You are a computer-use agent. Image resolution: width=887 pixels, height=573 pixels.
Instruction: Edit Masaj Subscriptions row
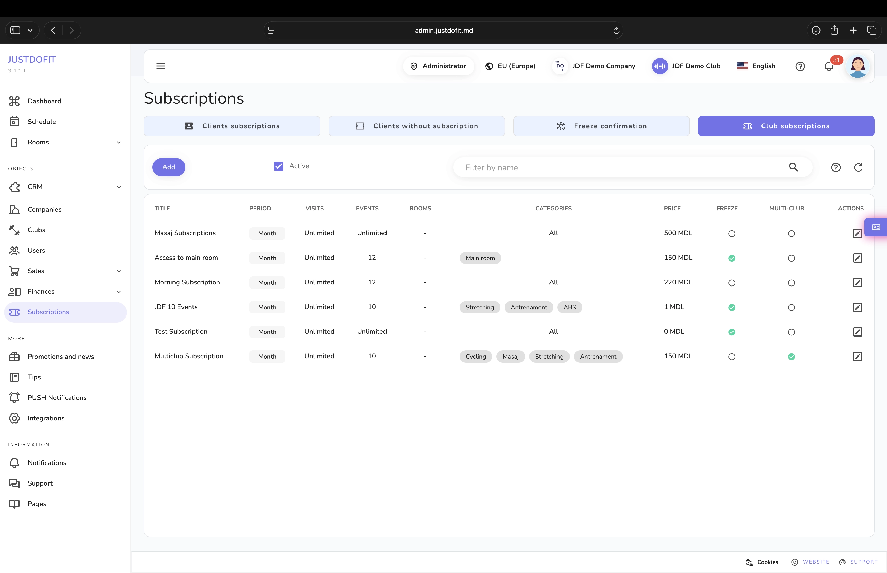click(x=857, y=233)
